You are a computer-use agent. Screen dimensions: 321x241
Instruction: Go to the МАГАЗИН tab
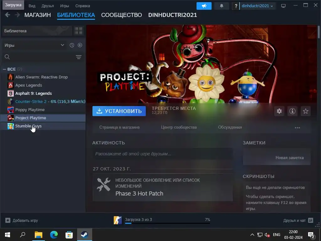[x=38, y=15]
